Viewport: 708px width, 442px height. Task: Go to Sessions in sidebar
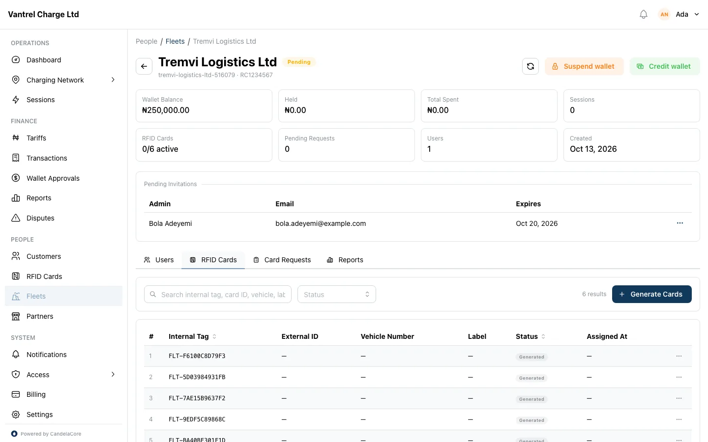pyautogui.click(x=64, y=100)
